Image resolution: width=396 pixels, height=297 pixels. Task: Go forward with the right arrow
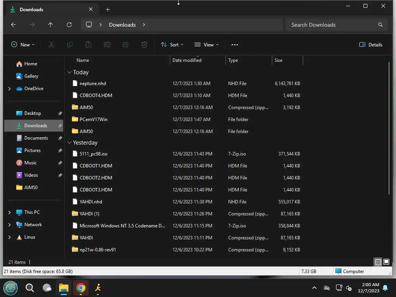click(x=32, y=25)
